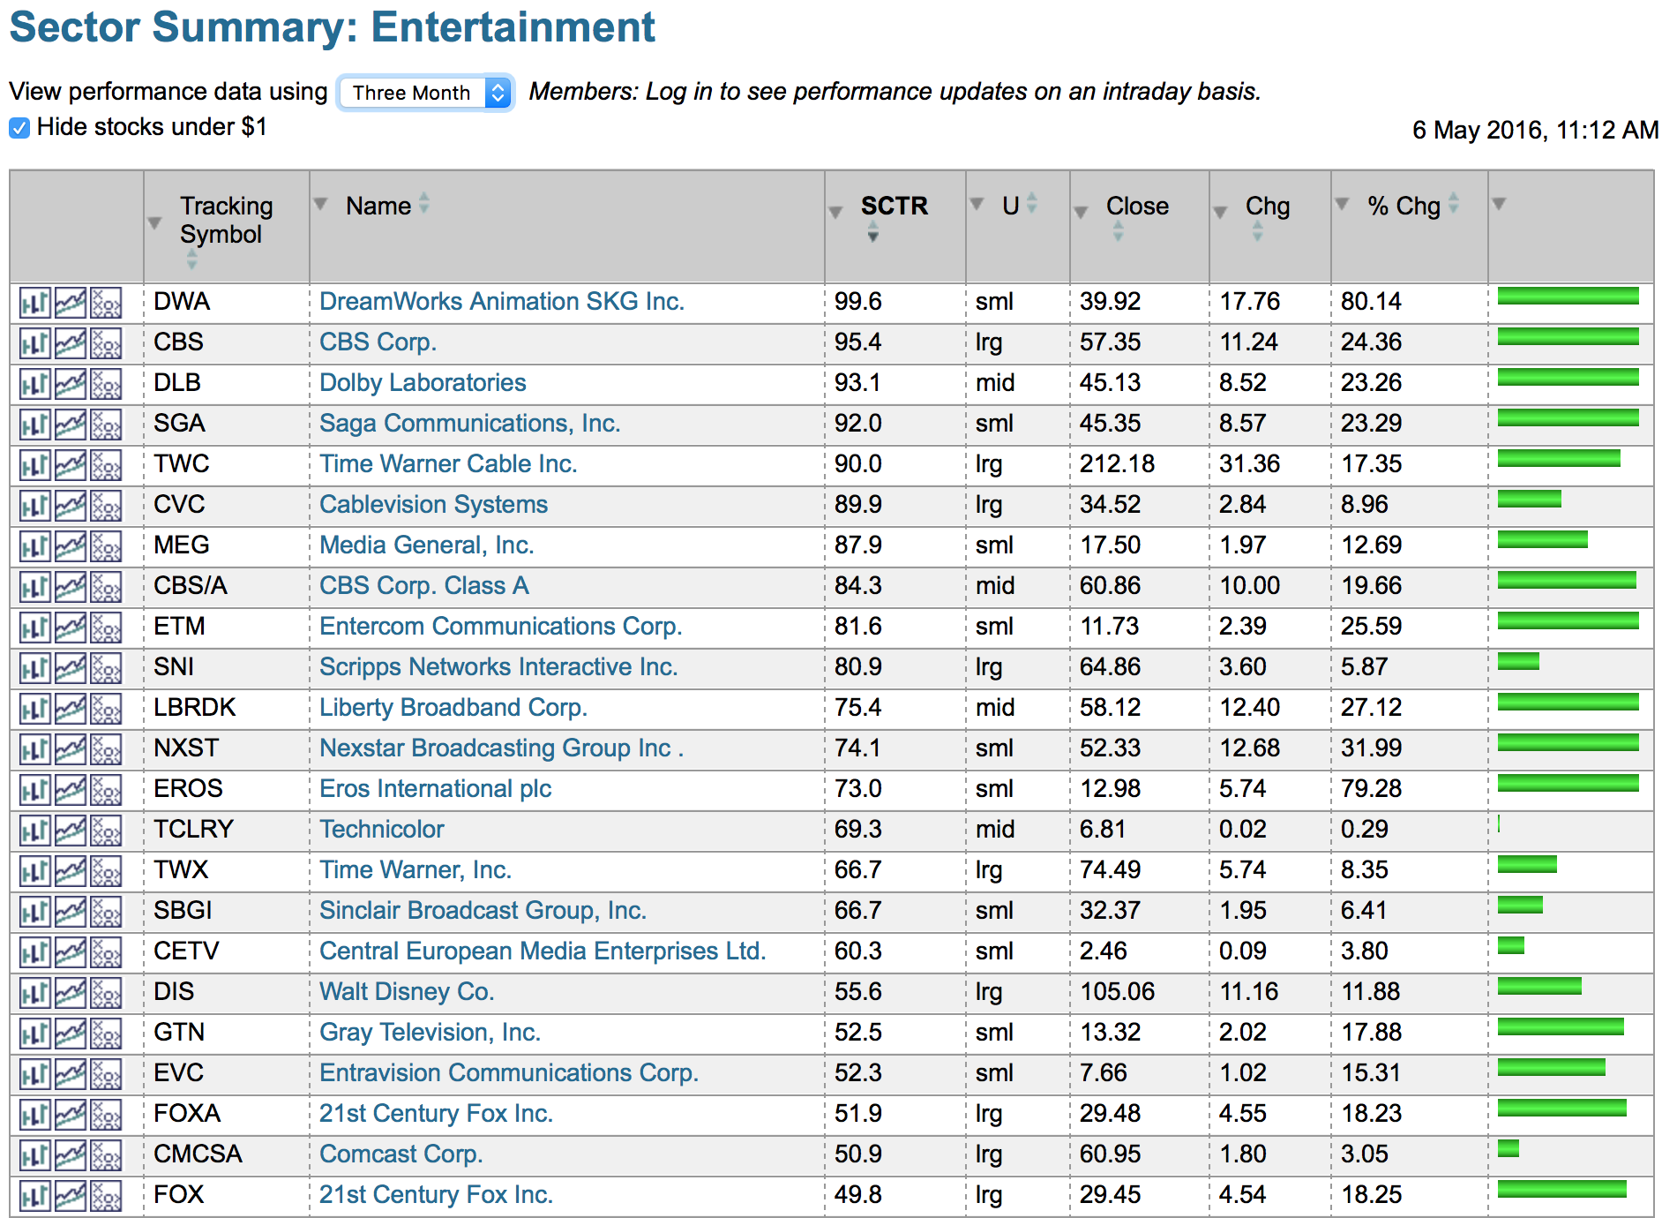Screen dimensions: 1662x1218
Task: Open DreamWorks Animation SKG Inc. link
Action: 501,302
